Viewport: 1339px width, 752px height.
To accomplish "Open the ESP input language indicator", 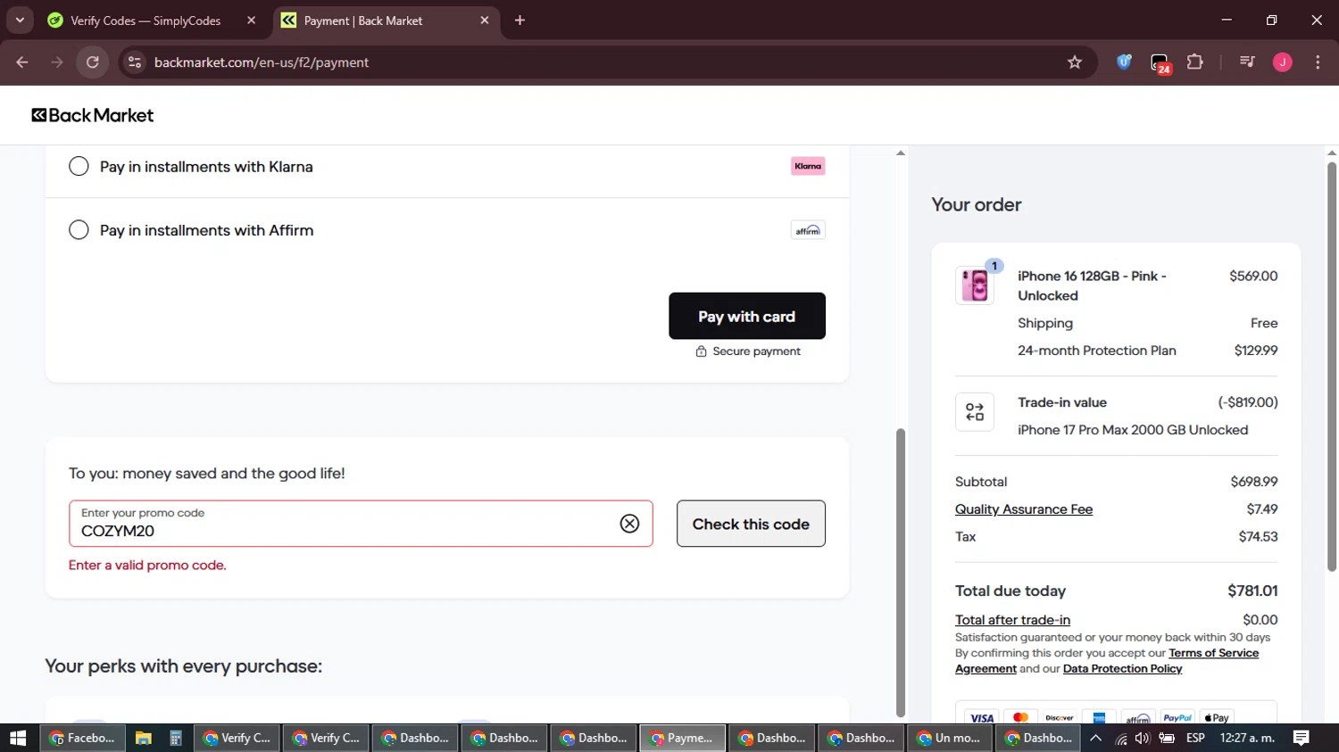I will [1196, 738].
